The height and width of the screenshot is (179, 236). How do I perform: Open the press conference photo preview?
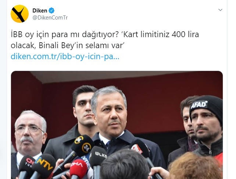pyautogui.click(x=117, y=125)
